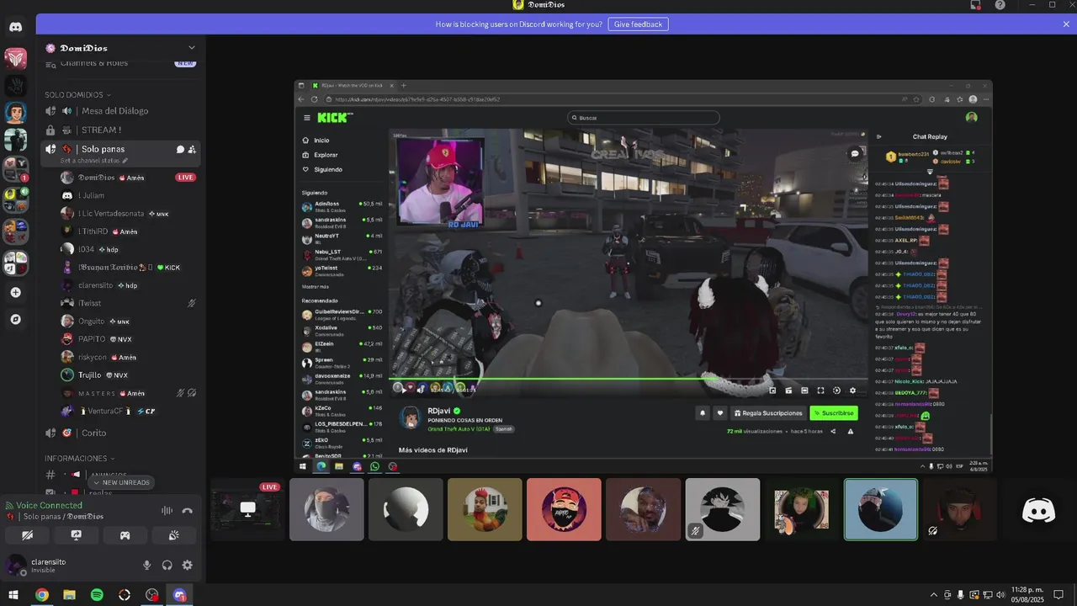Open Discord direct messages home icon

pos(15,27)
